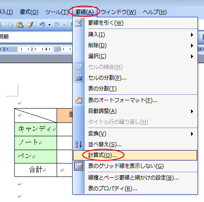Click the キャンディ table cell
Viewport: 204px width, 202px height.
pos(36,129)
